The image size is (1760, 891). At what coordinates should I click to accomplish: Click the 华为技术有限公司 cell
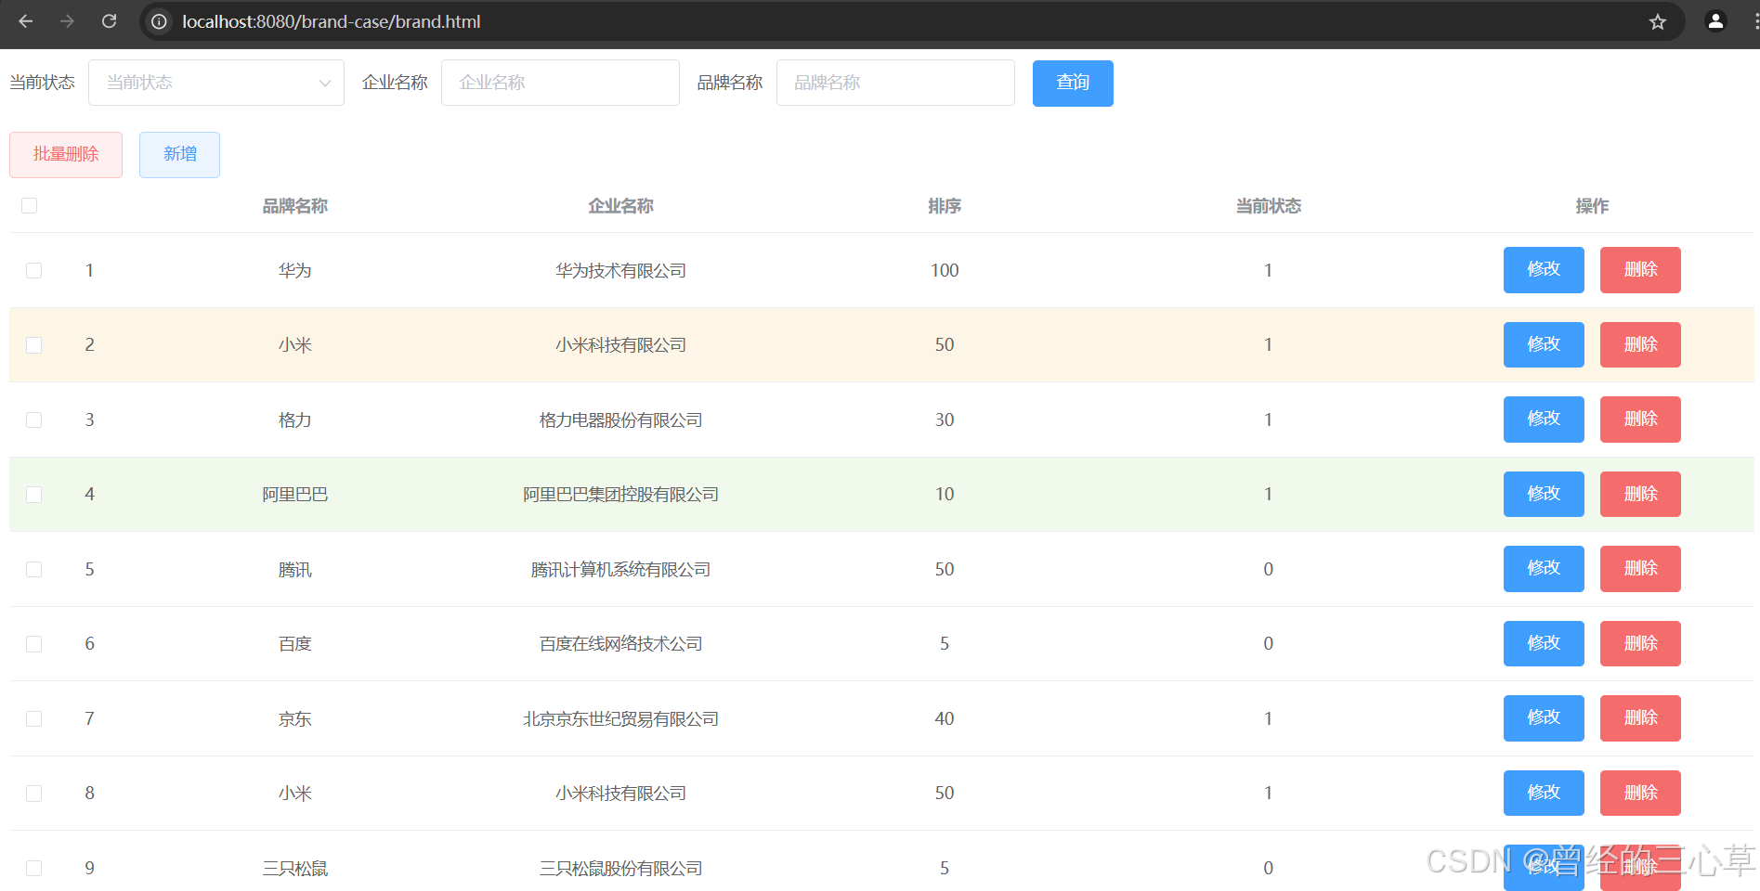pos(620,271)
